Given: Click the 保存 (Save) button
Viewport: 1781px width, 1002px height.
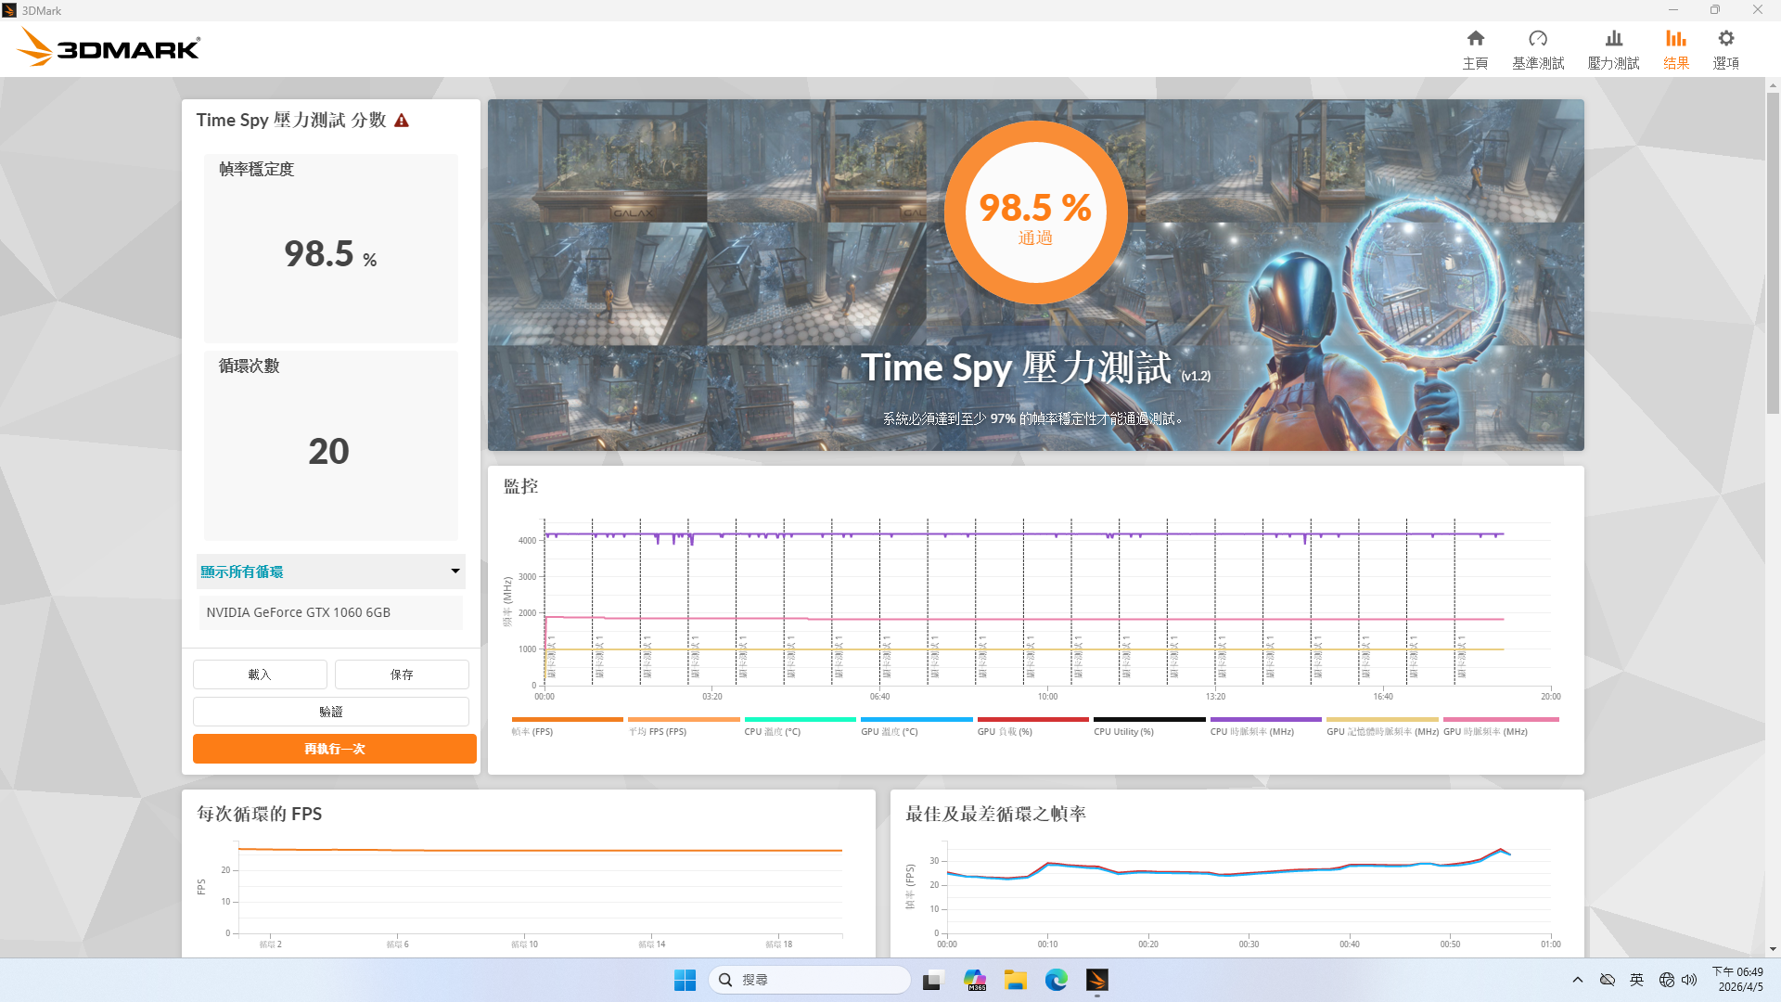Looking at the screenshot, I should [x=402, y=674].
